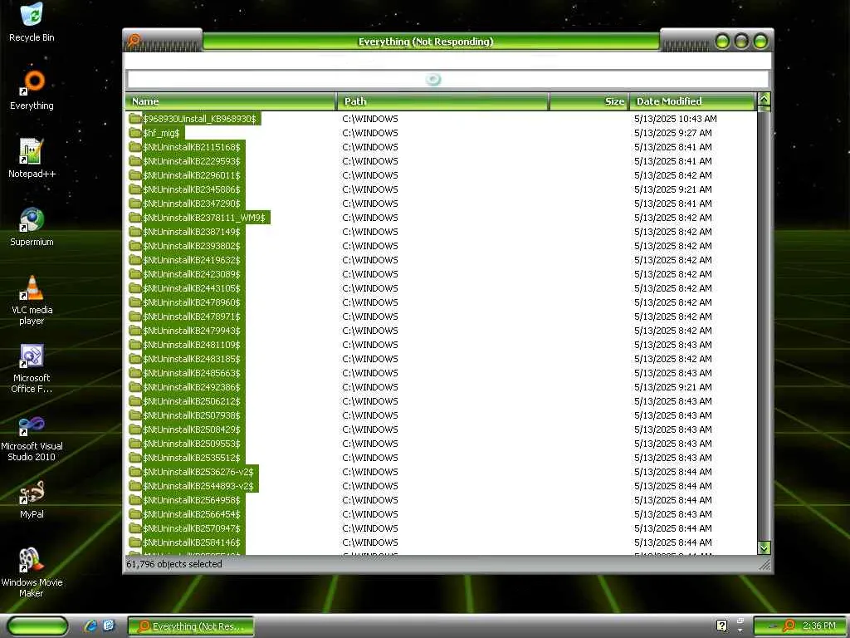Select the $NtUninstallKB2387149$ folder name

tap(192, 232)
